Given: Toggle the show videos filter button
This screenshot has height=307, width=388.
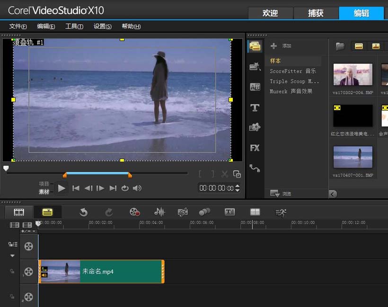Looking at the screenshot, I should pyautogui.click(x=359, y=46).
